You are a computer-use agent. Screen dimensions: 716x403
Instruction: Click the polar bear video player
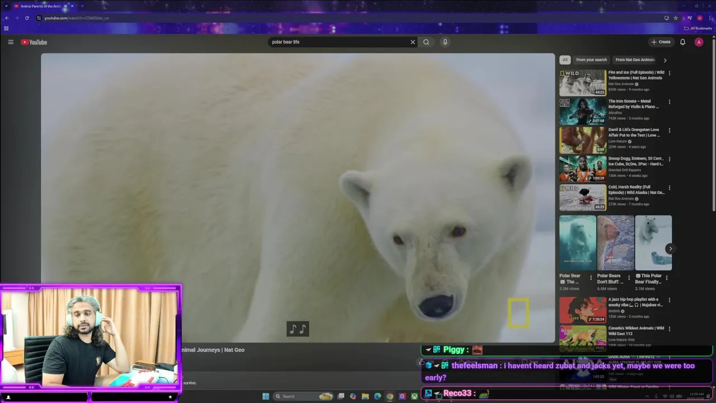[x=298, y=198]
